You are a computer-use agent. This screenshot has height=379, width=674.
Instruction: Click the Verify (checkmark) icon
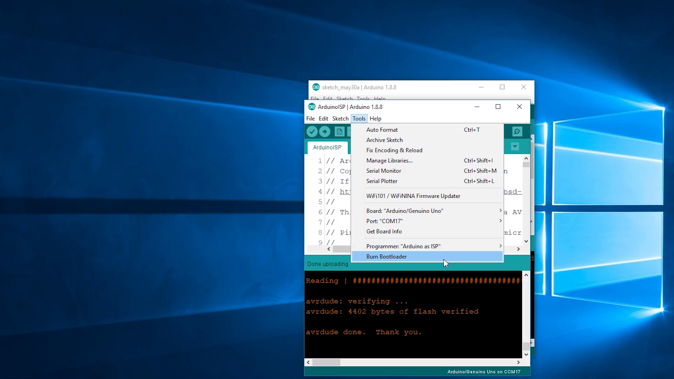[312, 132]
